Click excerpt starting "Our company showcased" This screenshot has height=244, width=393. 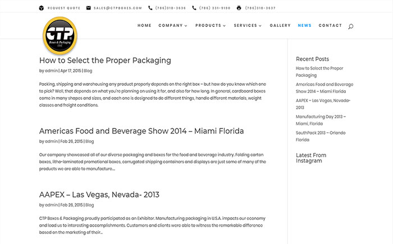tap(152, 162)
